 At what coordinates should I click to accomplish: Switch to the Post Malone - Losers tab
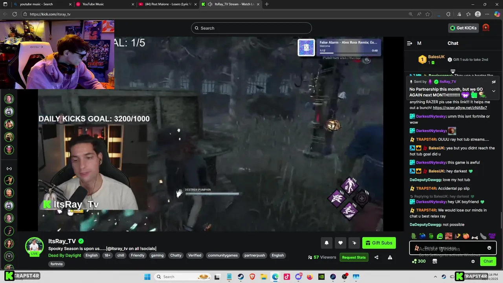coord(167,4)
